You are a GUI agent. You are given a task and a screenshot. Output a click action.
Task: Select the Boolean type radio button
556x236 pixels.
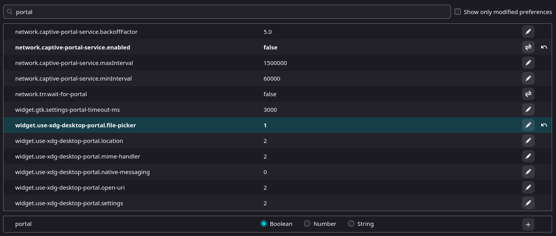pyautogui.click(x=263, y=224)
